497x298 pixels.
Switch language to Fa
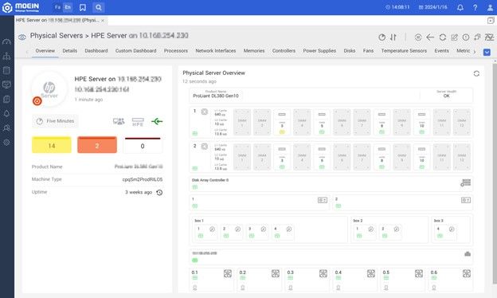point(57,7)
